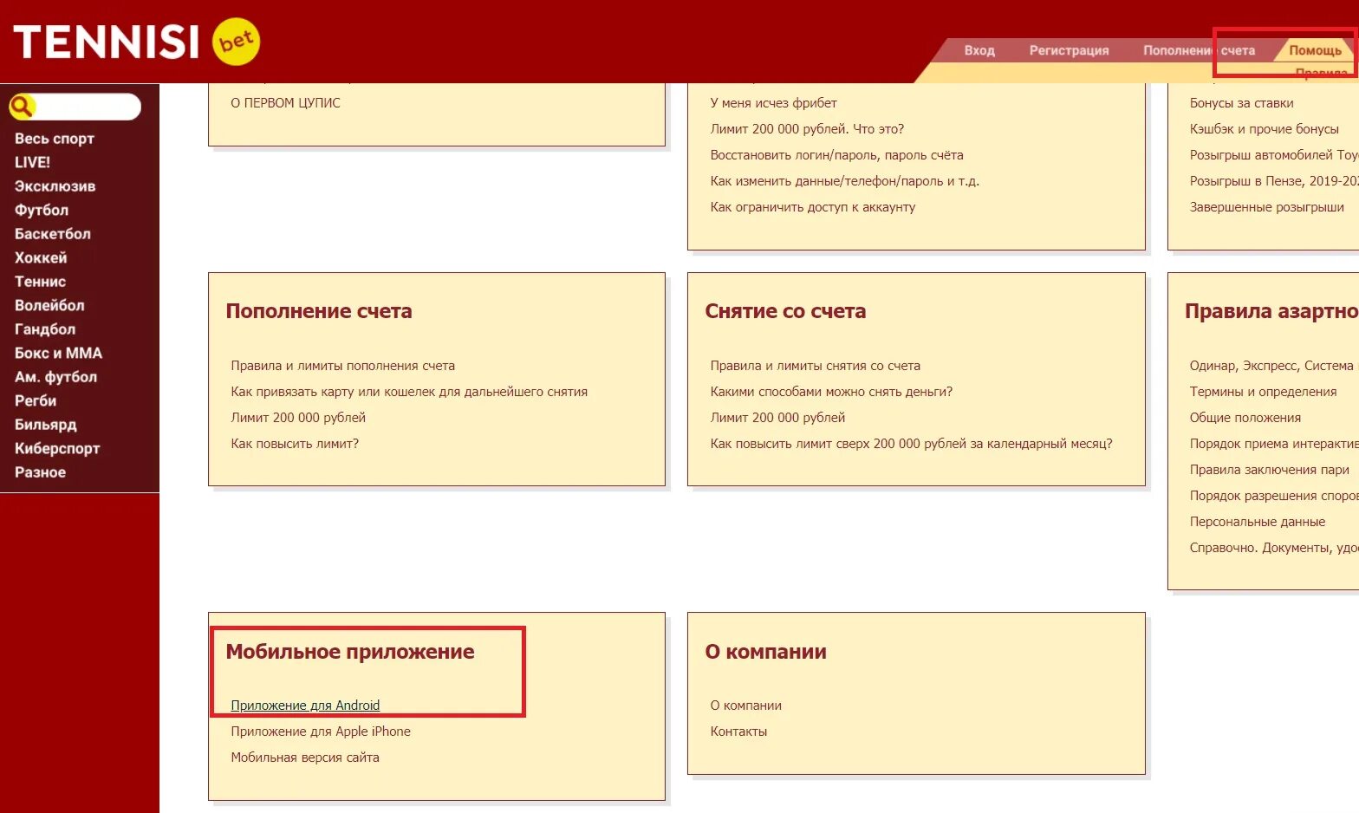Open Розыгрыш в Пензе link
1359x813 pixels.
click(x=1274, y=180)
